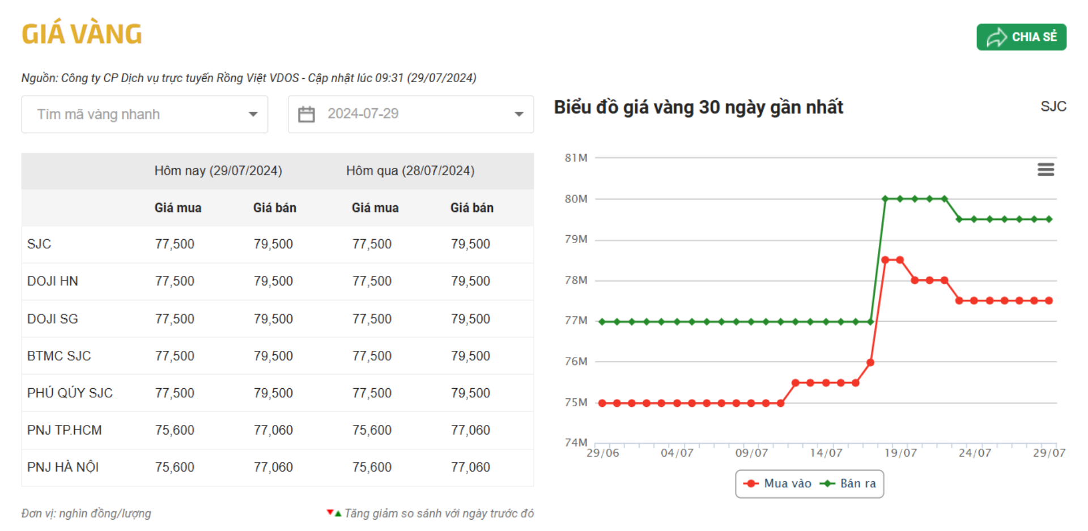
Task: Click the PHÚ QÚY SJC row name
Action: click(x=70, y=393)
